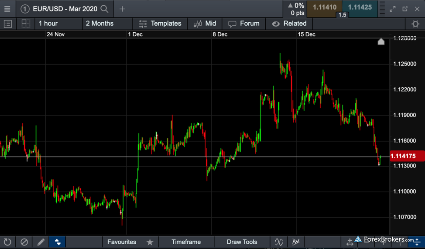Click the settings gear icon
This screenshot has width=425, height=249.
click(x=415, y=24)
